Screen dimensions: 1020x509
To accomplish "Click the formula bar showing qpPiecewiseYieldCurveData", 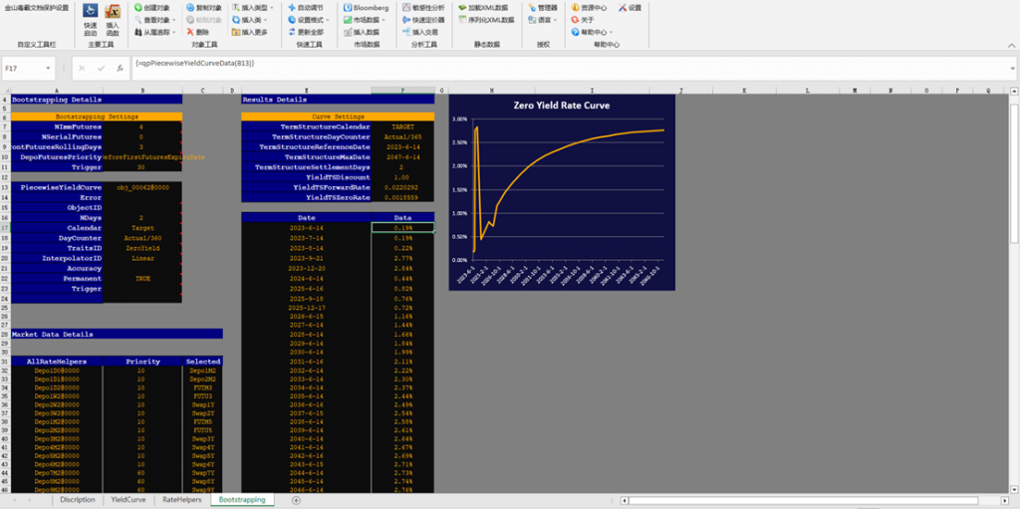I will pos(569,69).
